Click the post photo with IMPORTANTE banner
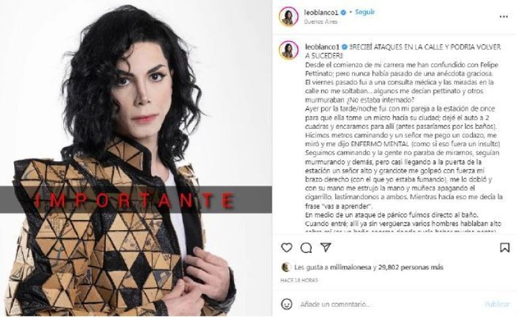The height and width of the screenshot is (317, 518). (x=136, y=158)
